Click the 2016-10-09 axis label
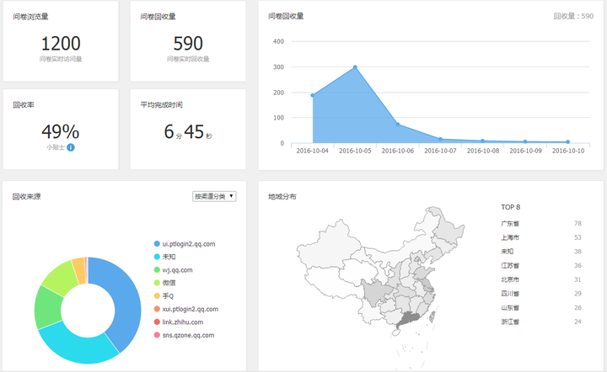The width and height of the screenshot is (607, 372). [525, 151]
